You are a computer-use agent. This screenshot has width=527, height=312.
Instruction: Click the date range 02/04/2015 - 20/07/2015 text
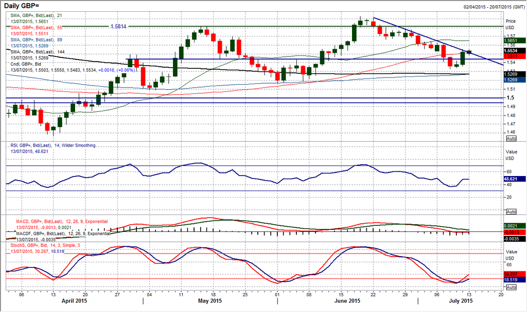click(x=494, y=7)
